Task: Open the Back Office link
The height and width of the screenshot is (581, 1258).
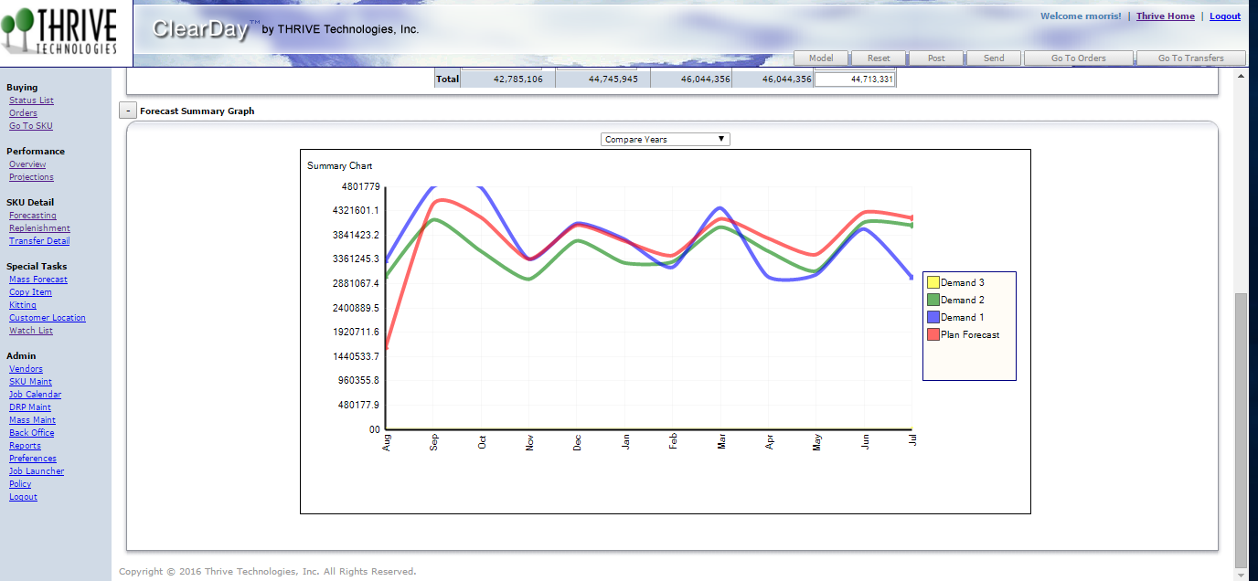Action: coord(32,433)
